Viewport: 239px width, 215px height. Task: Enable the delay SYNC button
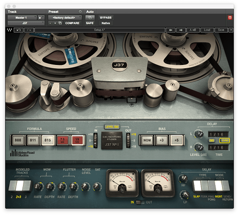(225, 140)
